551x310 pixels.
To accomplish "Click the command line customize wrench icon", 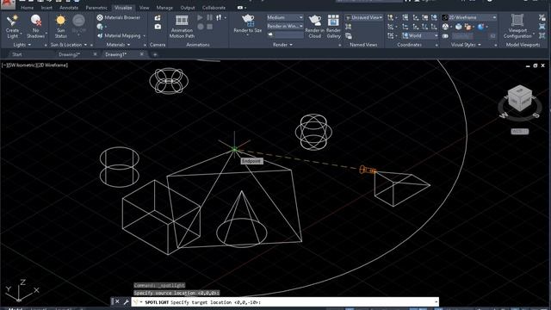I will [127, 302].
